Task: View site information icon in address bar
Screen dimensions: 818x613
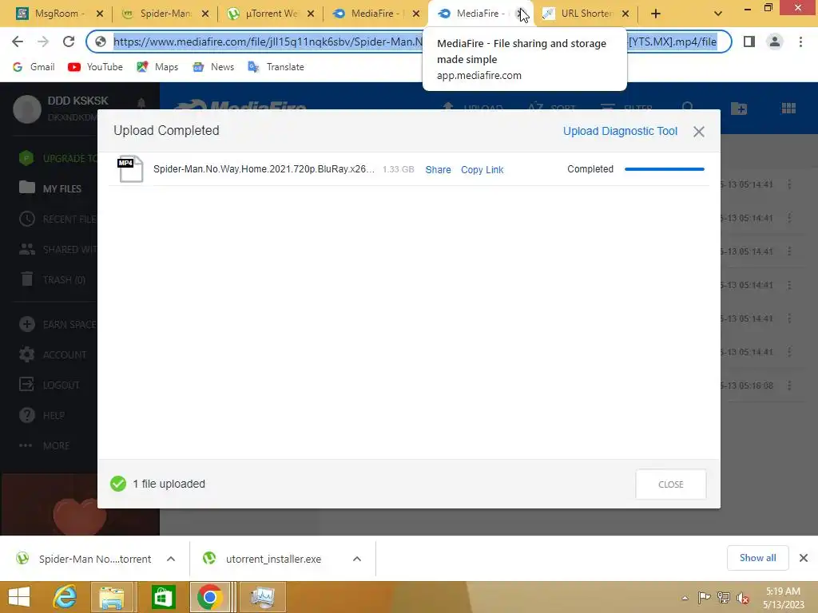Action: tap(101, 42)
